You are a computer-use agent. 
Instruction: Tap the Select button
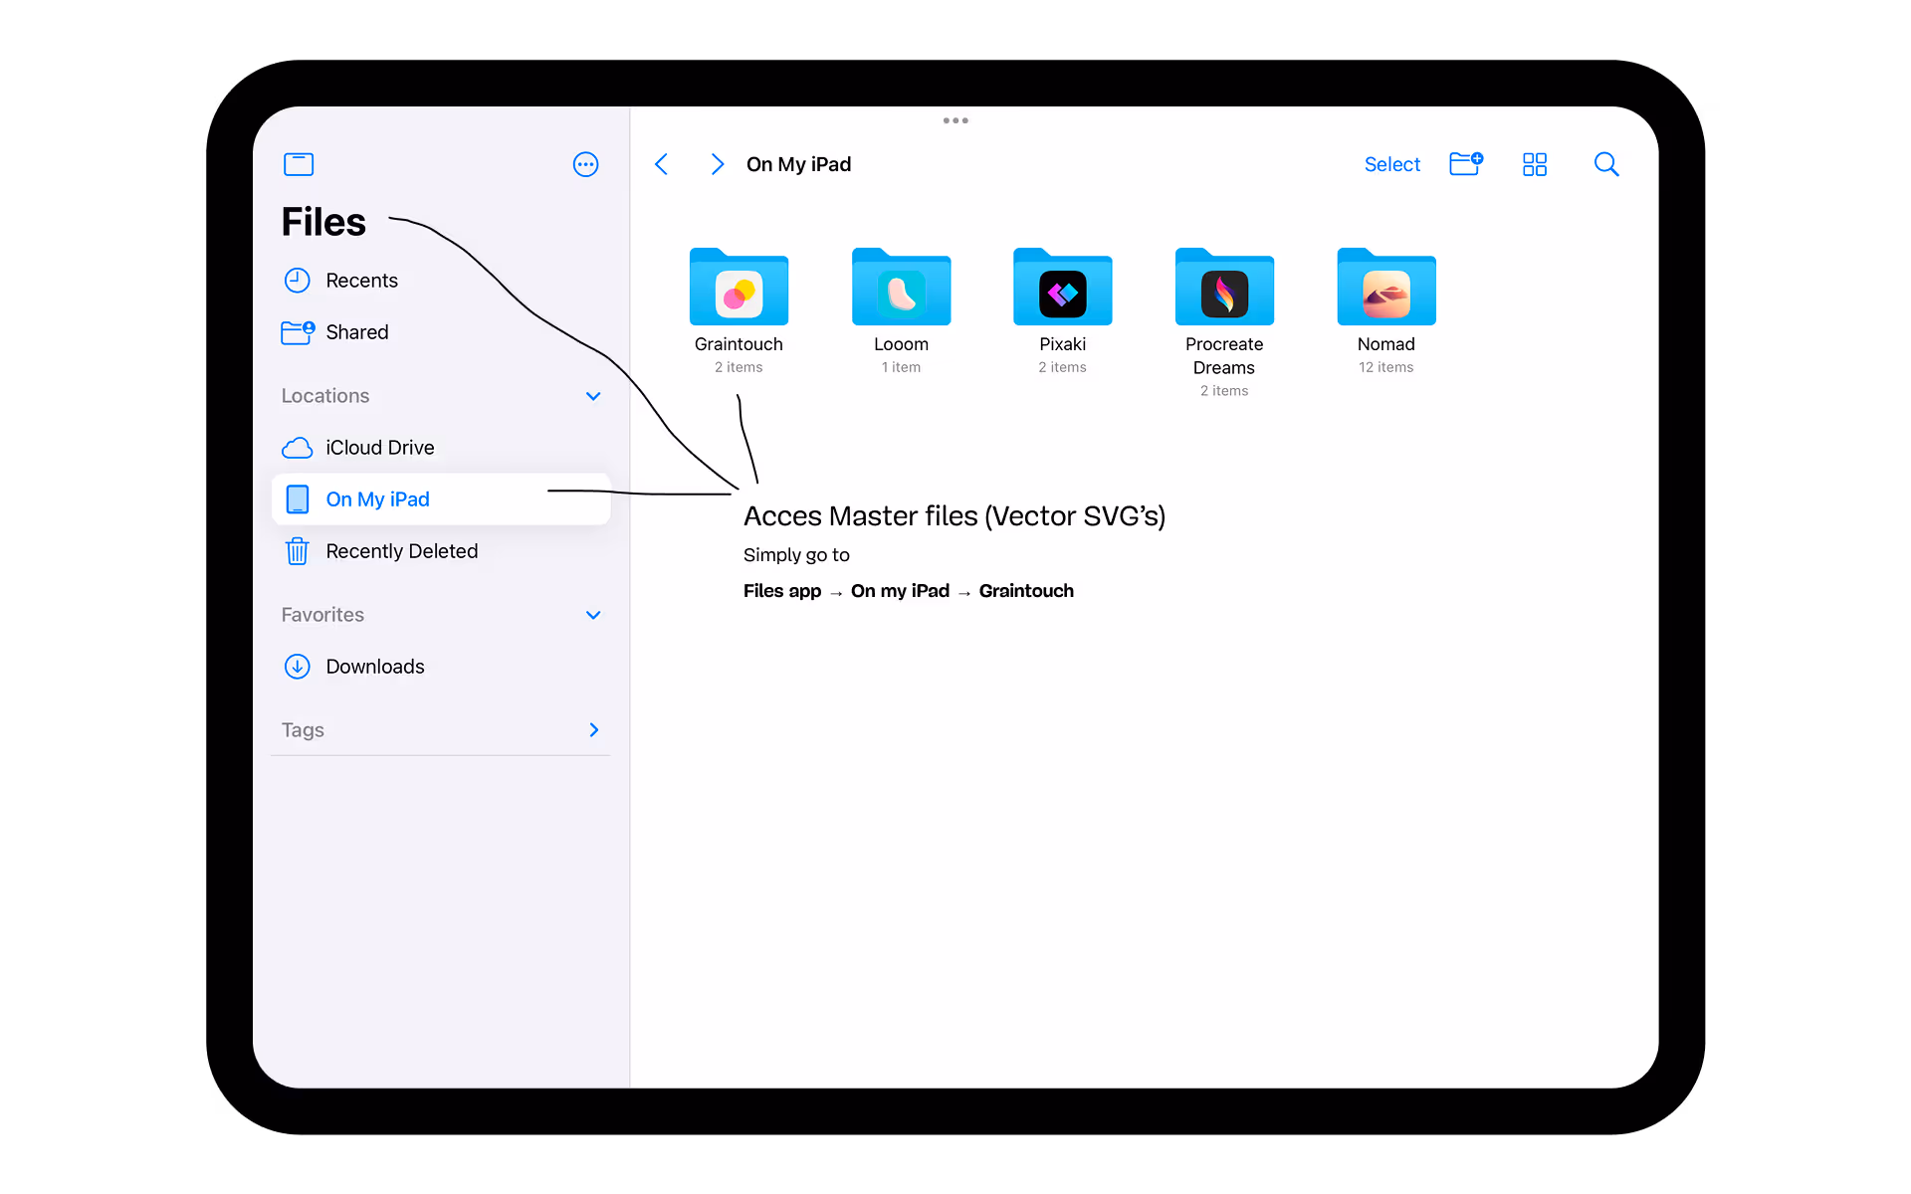(1391, 164)
